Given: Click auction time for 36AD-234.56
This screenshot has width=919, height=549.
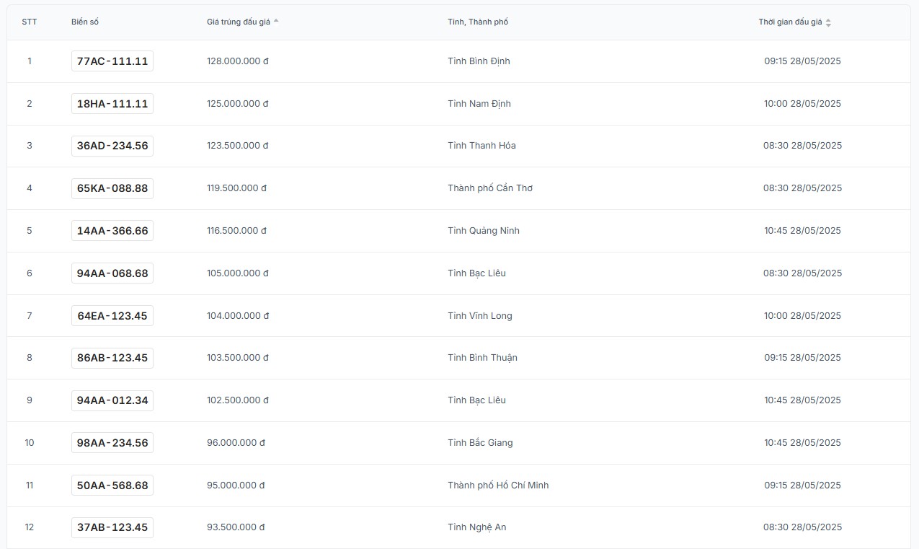Looking at the screenshot, I should pyautogui.click(x=802, y=146).
